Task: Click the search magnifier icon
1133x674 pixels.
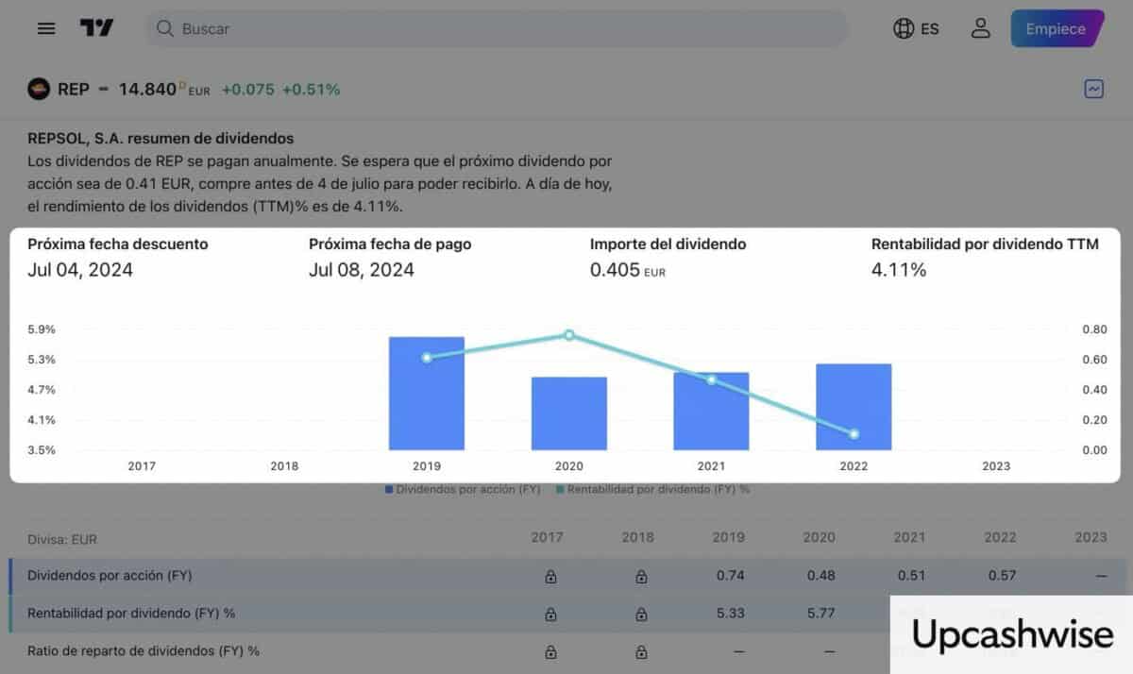Action: pos(164,29)
